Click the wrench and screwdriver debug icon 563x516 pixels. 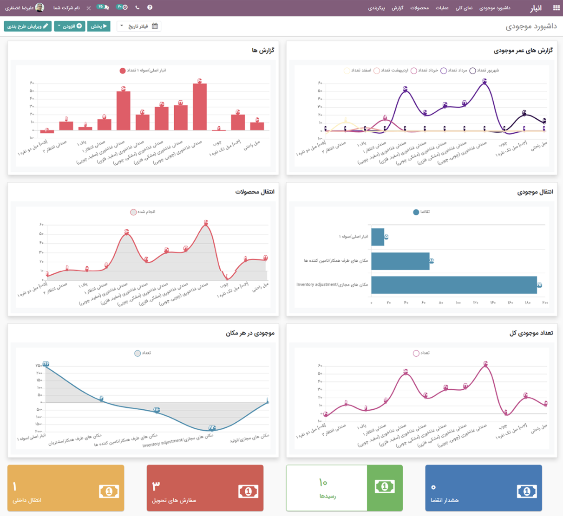(x=89, y=8)
